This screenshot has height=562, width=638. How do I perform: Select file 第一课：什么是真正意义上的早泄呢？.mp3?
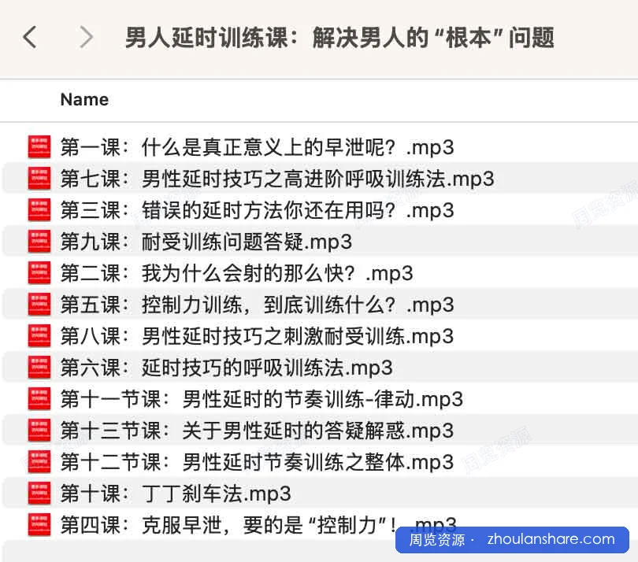[x=257, y=147]
